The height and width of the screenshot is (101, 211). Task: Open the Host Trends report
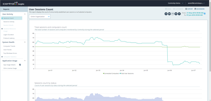pos(7,50)
